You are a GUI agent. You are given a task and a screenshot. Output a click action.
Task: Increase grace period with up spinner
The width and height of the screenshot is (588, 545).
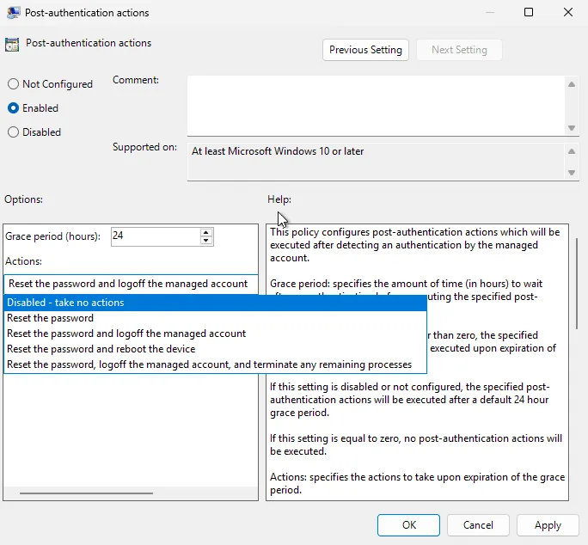point(205,233)
